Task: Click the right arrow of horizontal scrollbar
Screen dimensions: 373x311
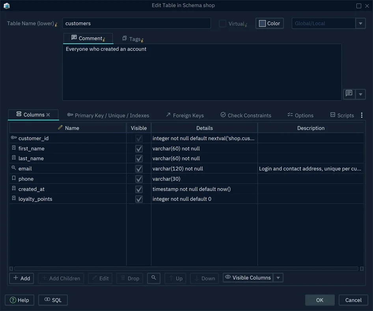Action: click(x=362, y=269)
